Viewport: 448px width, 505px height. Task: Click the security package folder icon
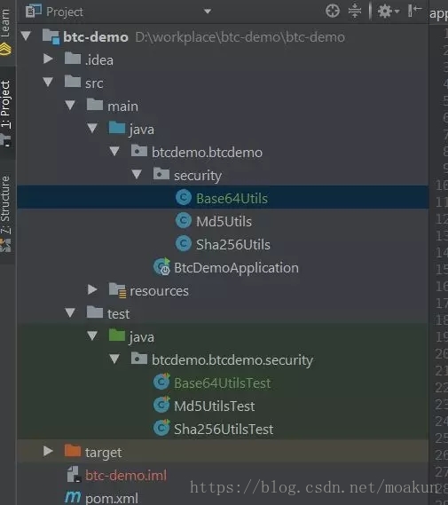tap(161, 174)
